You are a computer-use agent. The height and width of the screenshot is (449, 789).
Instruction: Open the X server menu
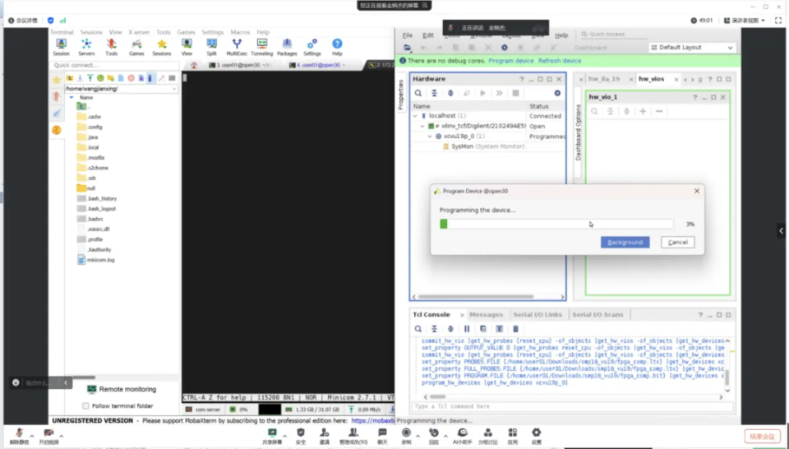[139, 32]
